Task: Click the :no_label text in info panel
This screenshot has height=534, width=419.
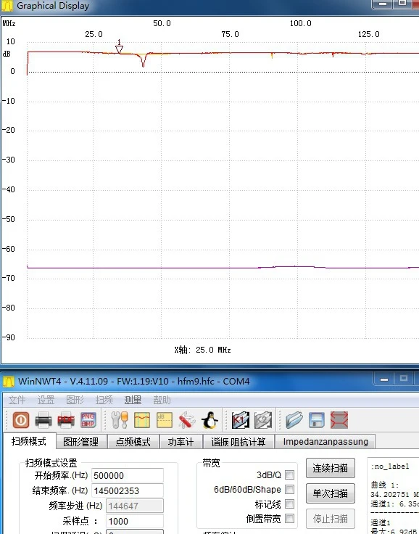Action: tap(390, 467)
